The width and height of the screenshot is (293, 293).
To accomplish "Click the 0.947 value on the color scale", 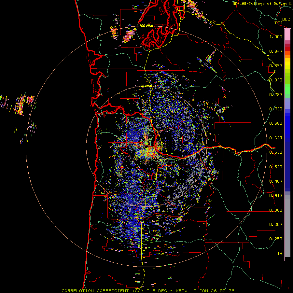I will pos(276,51).
